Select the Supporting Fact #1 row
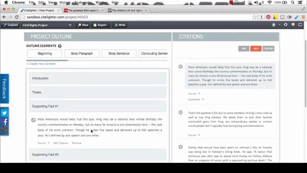 (x=97, y=106)
